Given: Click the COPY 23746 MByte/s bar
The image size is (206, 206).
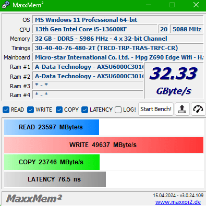Looking at the screenshot, I should pyautogui.click(x=52, y=162).
